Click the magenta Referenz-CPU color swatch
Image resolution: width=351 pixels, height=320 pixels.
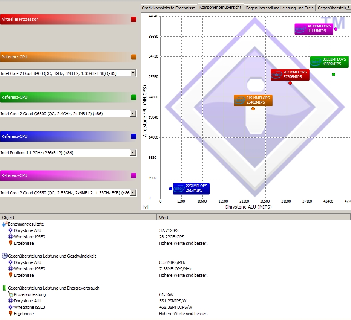(x=133, y=175)
